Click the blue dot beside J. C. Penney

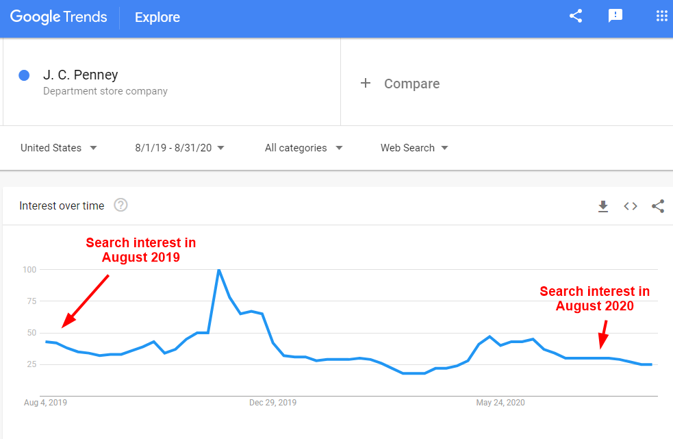[24, 75]
